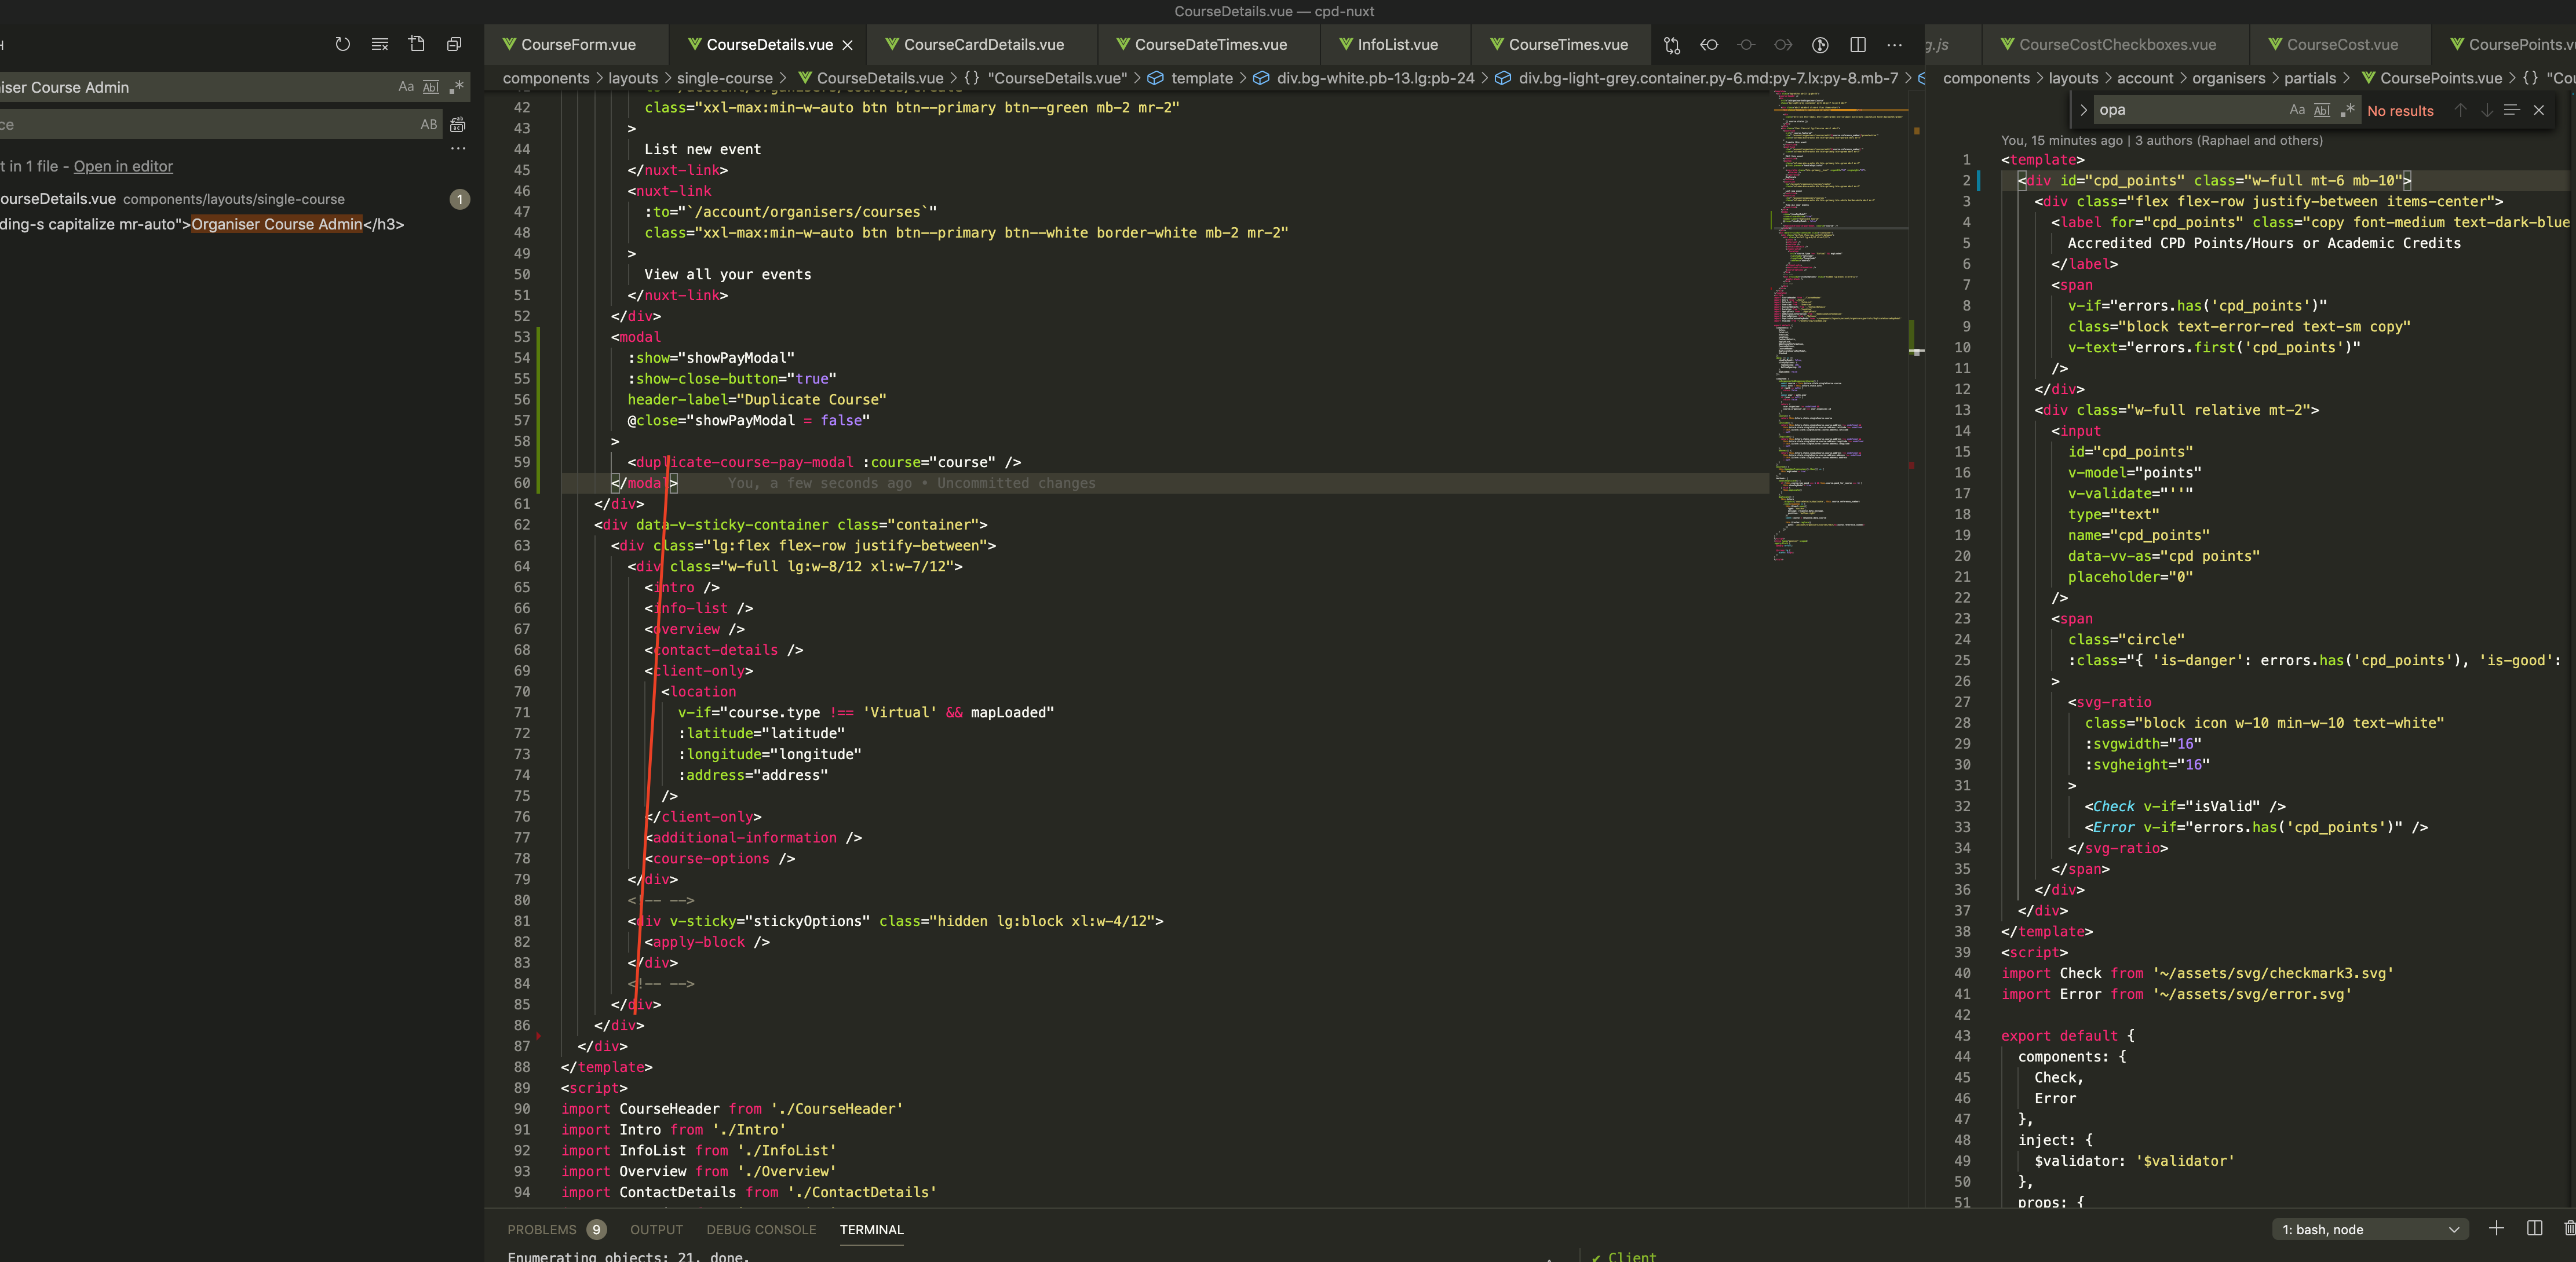
Task: Toggle Match Case in find widget
Action: (x=2297, y=110)
